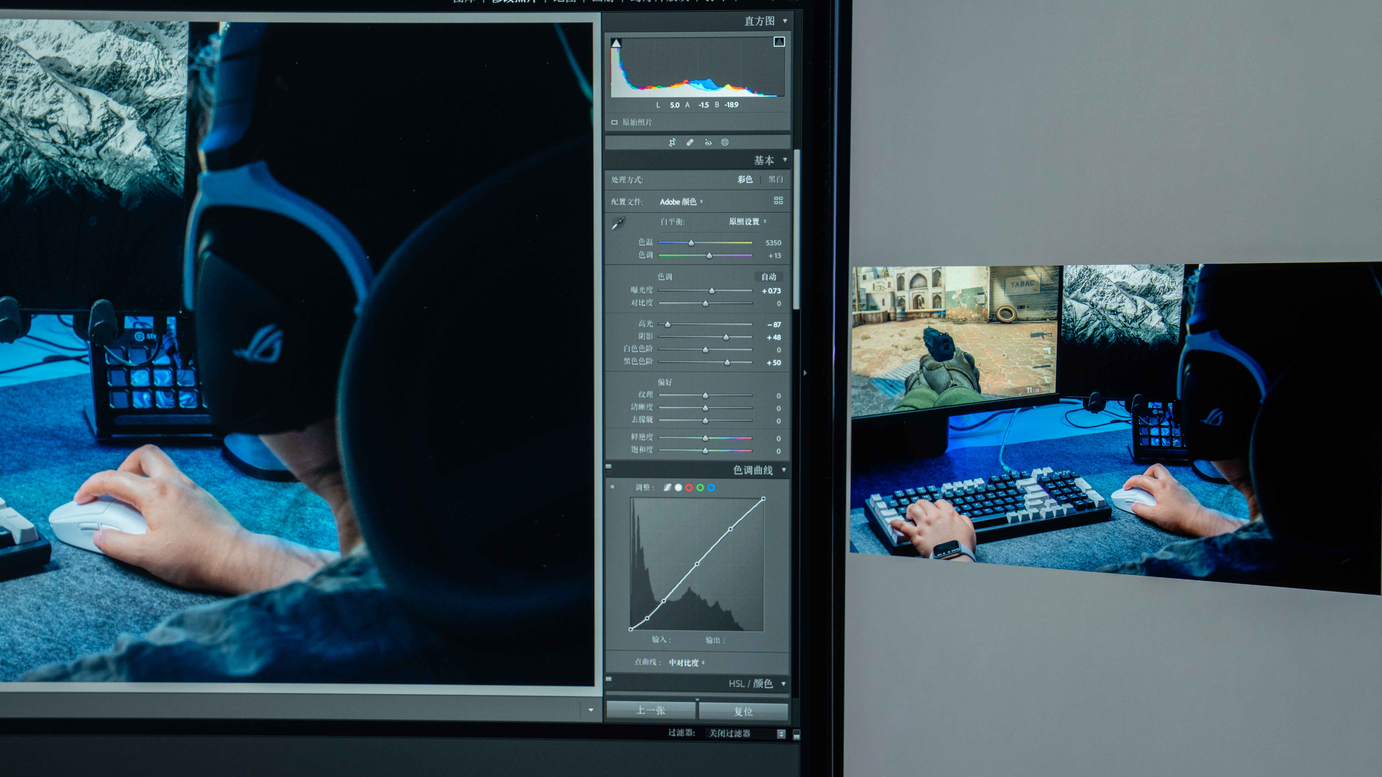Open the Adobe 颜色 profile dropdown

pos(681,202)
